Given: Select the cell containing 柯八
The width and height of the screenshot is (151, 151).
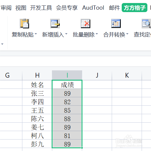Looking at the screenshot, I should click(37, 135).
